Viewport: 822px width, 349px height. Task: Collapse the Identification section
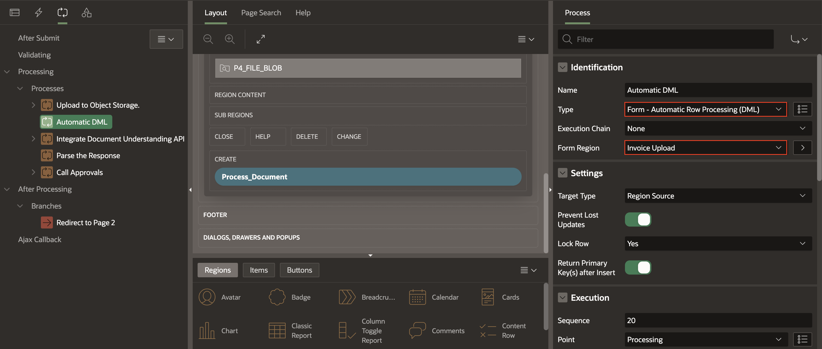(563, 67)
